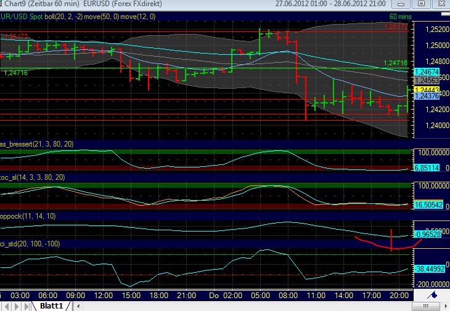450x311 pixels.
Task: Click the -200,00000 CCI axis label
Action: 432,284
